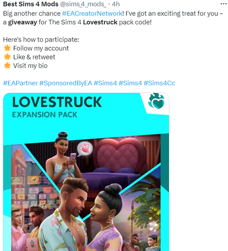This screenshot has height=251, width=228.
Task: Open the Lovestruck expansion pack image
Action: 86,172
